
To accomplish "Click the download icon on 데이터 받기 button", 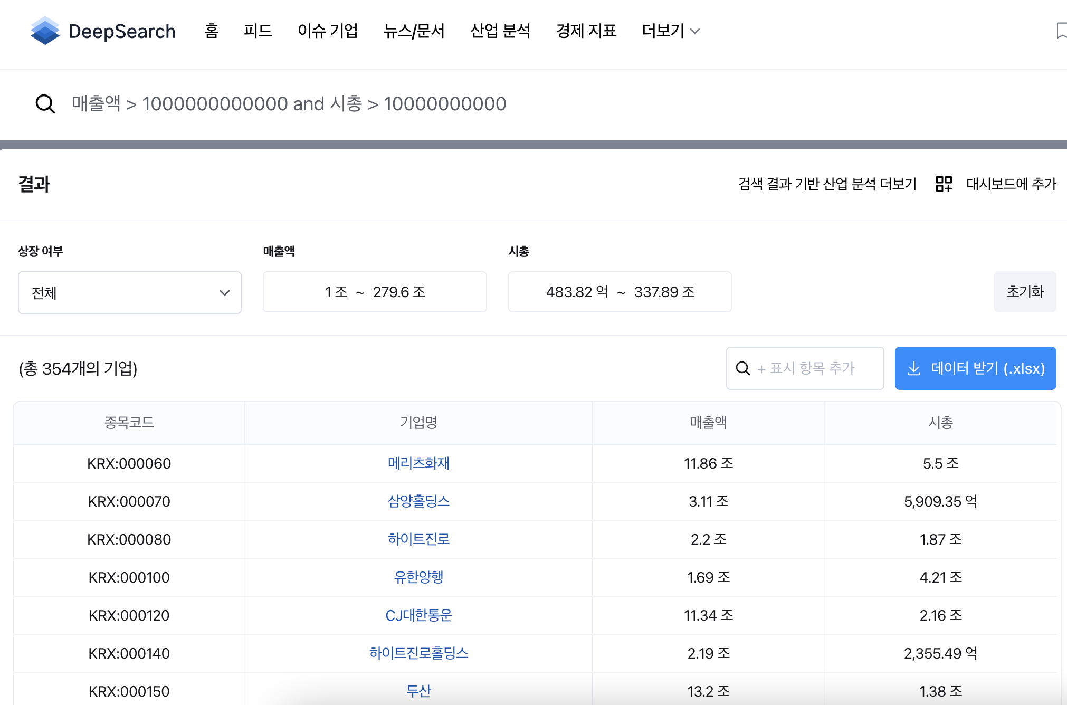I will (913, 368).
